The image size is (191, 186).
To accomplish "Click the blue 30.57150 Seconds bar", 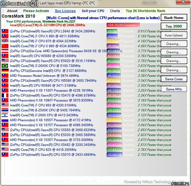I will 112,36.
